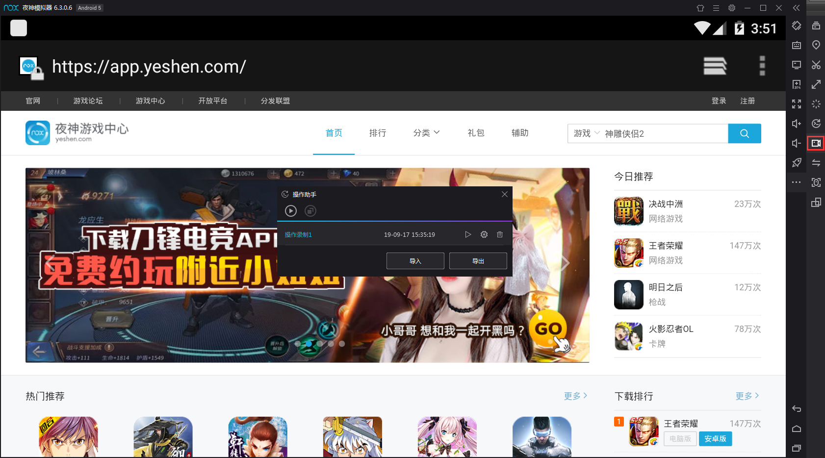Start screen recording with the camcorder icon
The width and height of the screenshot is (825, 458).
(x=816, y=143)
